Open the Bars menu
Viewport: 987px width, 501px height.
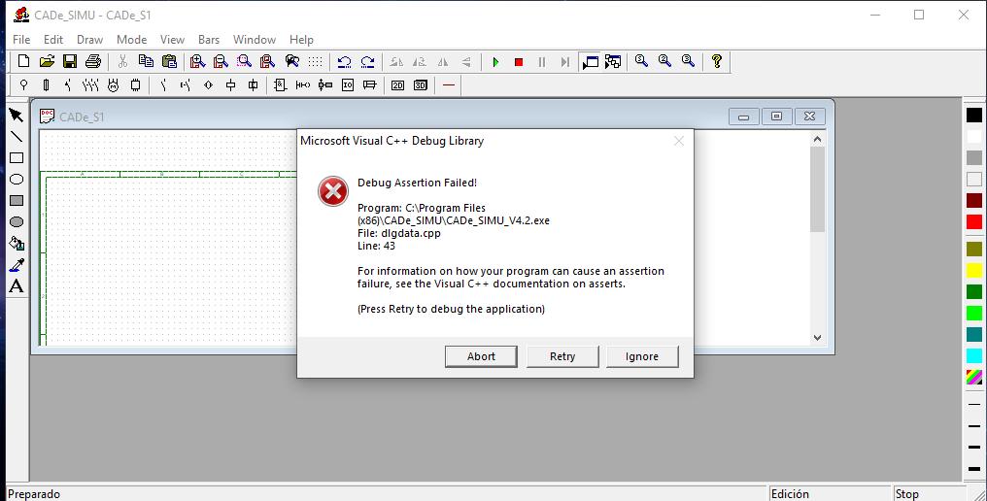tap(209, 40)
